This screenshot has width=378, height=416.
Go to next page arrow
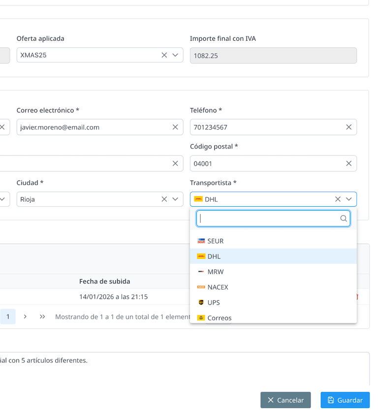coord(25,317)
